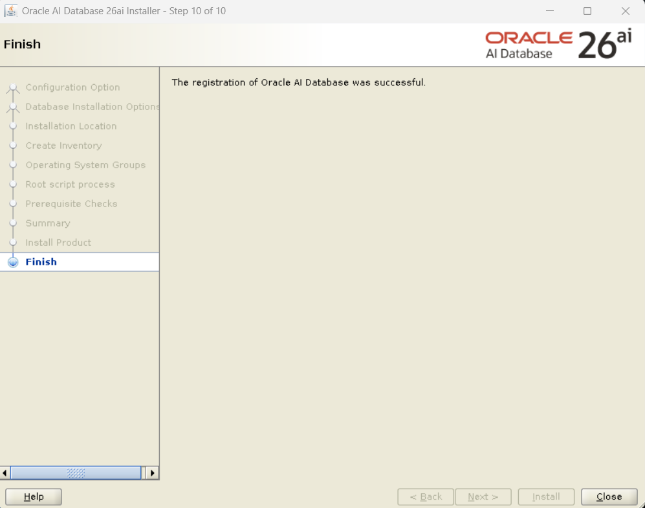Screen dimensions: 645x508
Task: Click the disabled Install button
Action: (x=546, y=497)
